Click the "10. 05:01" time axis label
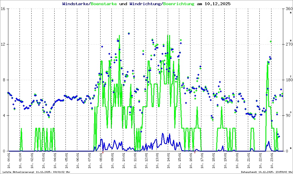 [x=66, y=160]
